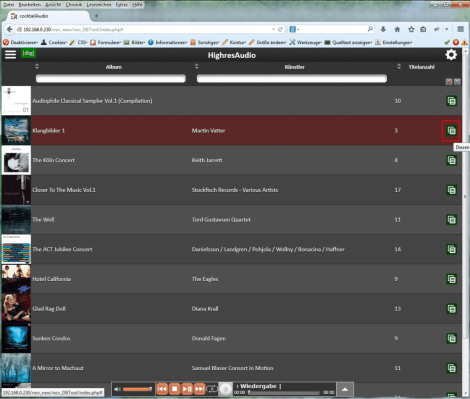Screen dimensions: 470x399
Task: Click the orange volume slider
Action: click(137, 389)
